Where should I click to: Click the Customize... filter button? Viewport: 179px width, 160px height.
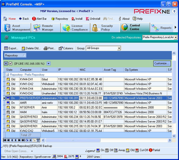(162, 63)
